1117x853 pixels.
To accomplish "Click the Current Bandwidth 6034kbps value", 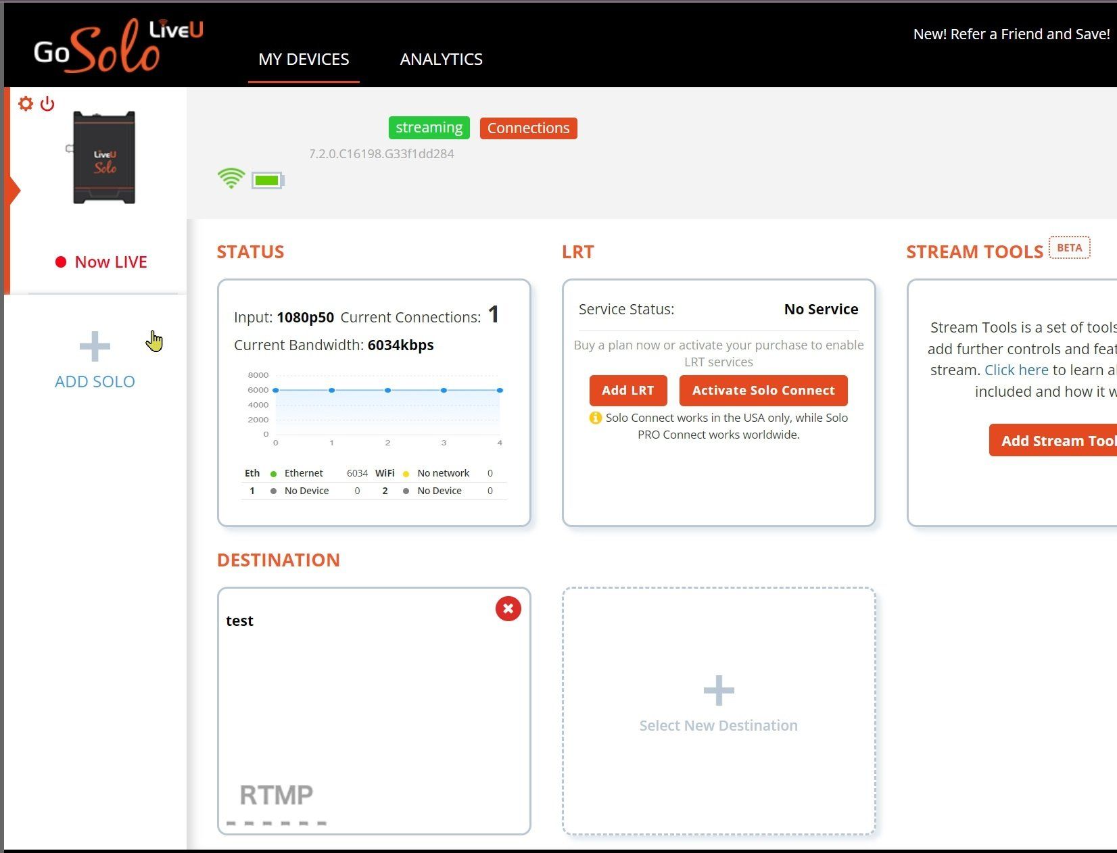I will pyautogui.click(x=400, y=345).
